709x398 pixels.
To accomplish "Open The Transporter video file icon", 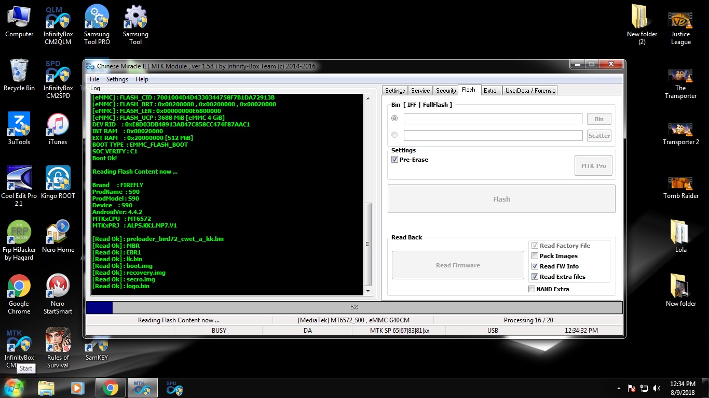I will (x=681, y=83).
